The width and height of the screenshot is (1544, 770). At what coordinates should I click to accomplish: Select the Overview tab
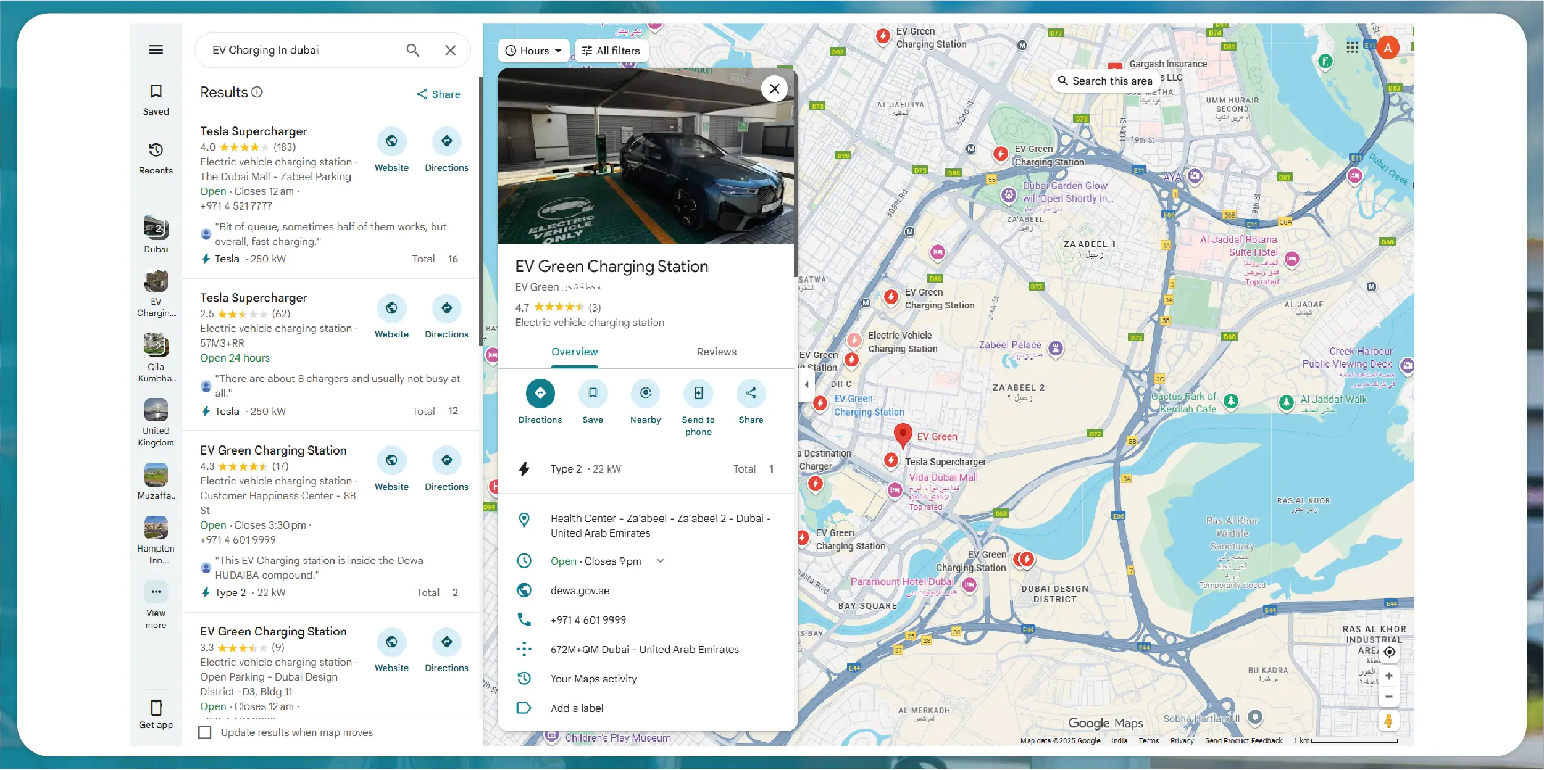click(x=574, y=352)
